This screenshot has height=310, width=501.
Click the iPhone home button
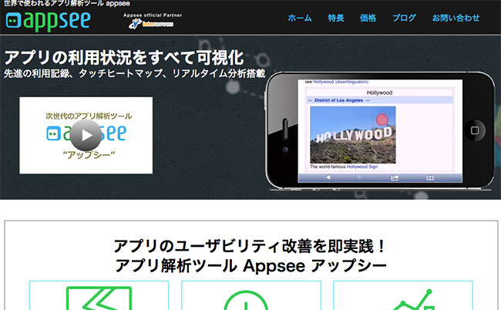(x=475, y=130)
